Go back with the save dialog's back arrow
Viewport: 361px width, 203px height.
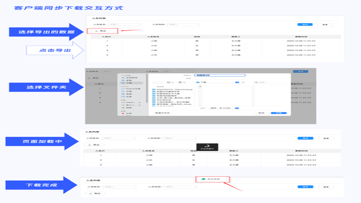click(155, 82)
